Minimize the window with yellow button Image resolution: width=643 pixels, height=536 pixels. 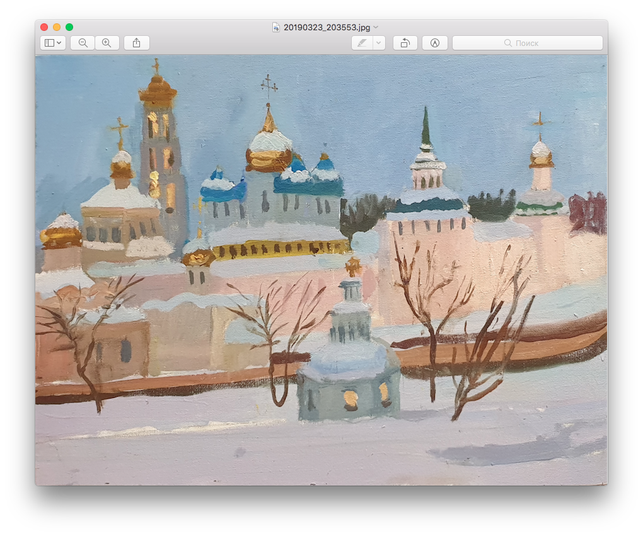(57, 27)
